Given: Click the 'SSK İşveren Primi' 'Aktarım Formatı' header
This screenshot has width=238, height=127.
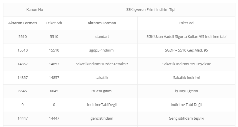Looking at the screenshot, I should pyautogui.click(x=102, y=23).
